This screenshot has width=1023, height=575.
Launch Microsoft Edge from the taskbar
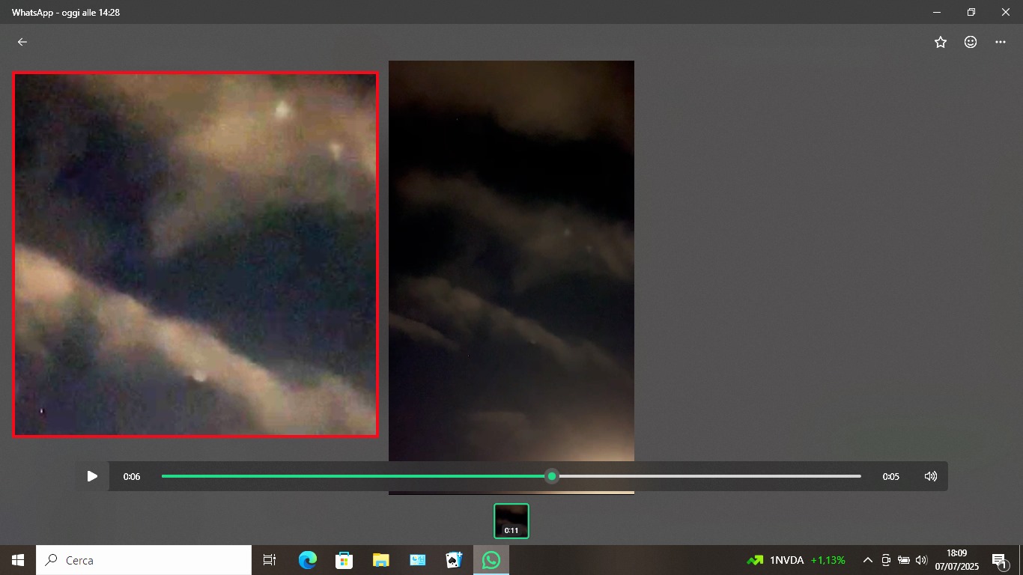pos(307,560)
